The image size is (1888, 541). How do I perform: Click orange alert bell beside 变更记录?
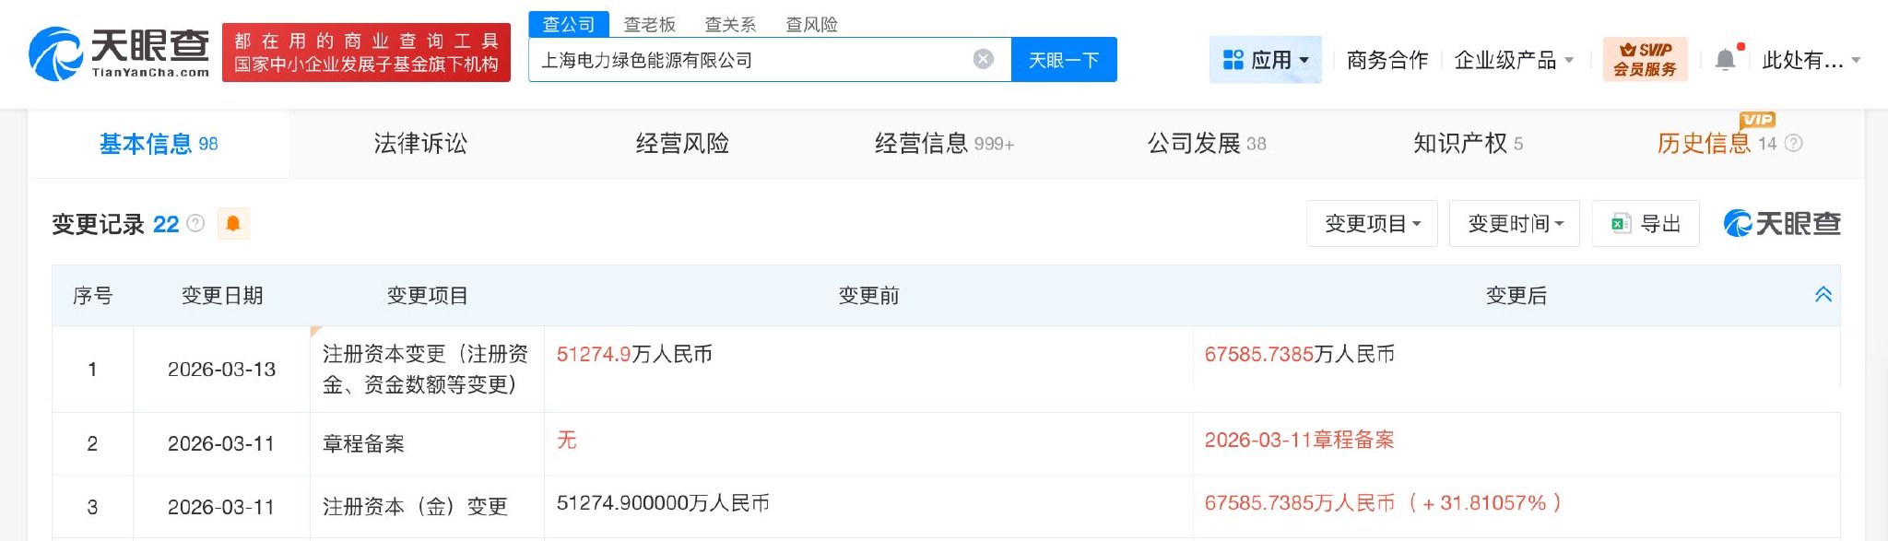coord(233,223)
